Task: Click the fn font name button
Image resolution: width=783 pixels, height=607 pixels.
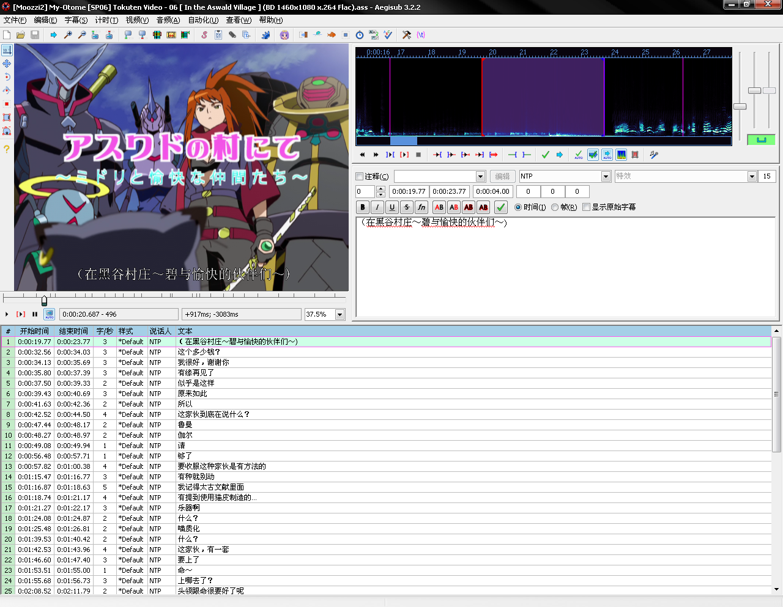Action: (x=421, y=207)
